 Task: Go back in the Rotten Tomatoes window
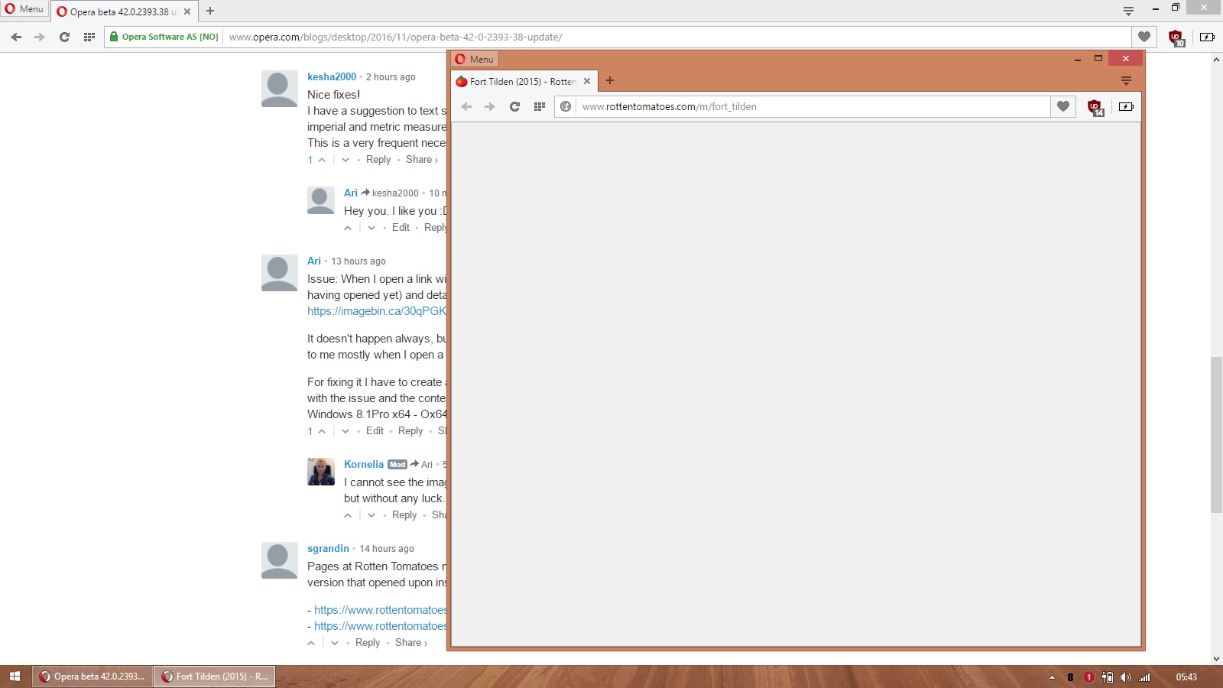point(466,106)
